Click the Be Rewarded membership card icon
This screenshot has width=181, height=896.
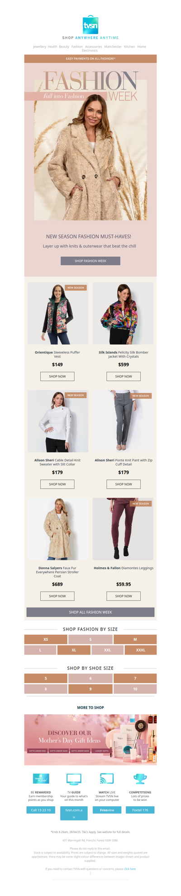coord(41,778)
